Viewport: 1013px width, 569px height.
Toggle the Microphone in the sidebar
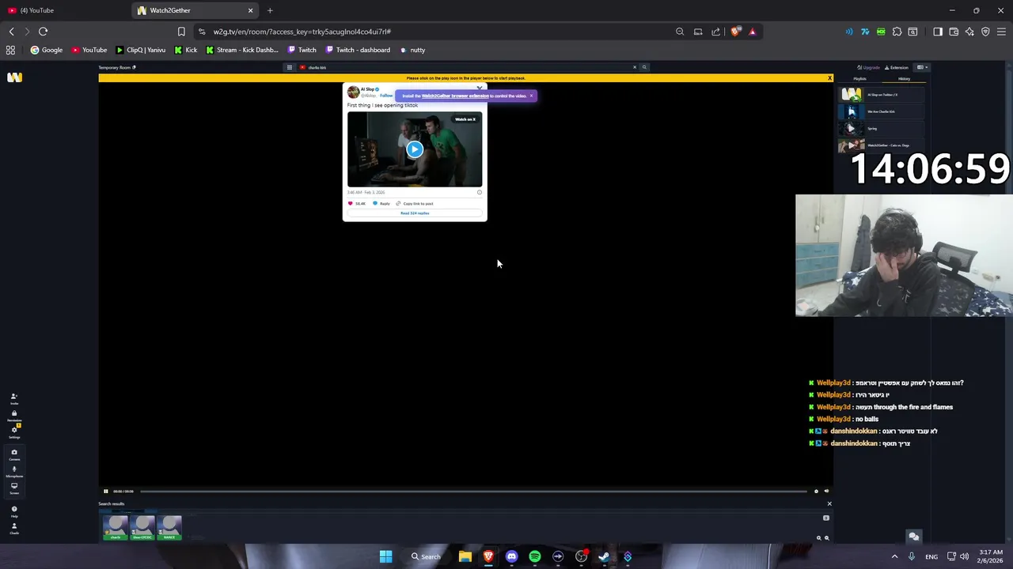click(x=13, y=471)
